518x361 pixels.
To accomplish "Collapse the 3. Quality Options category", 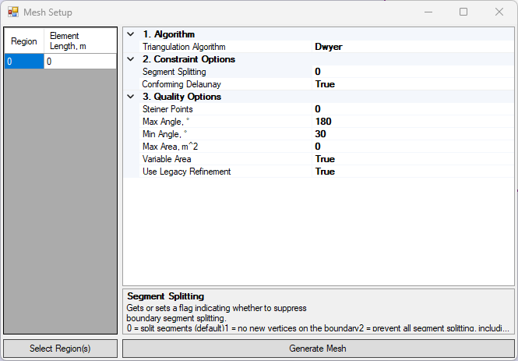I will [131, 97].
